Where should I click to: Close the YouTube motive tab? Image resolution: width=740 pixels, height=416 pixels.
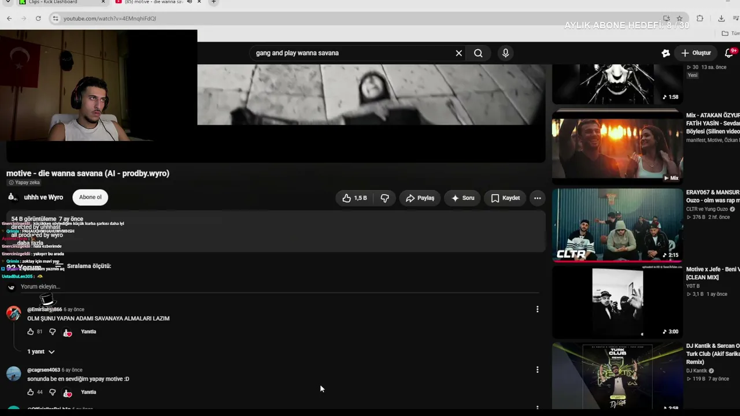(x=199, y=2)
